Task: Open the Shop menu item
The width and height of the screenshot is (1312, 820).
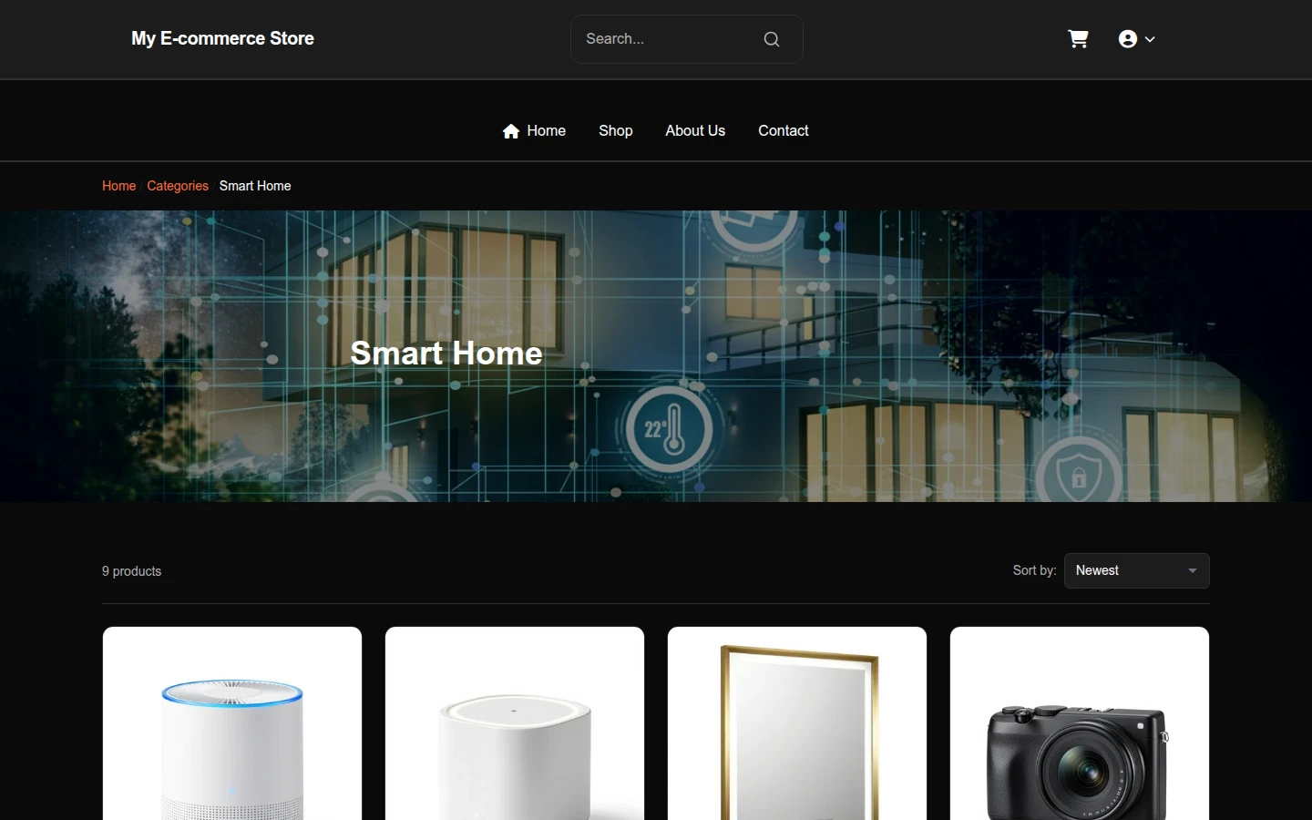Action: click(x=615, y=131)
